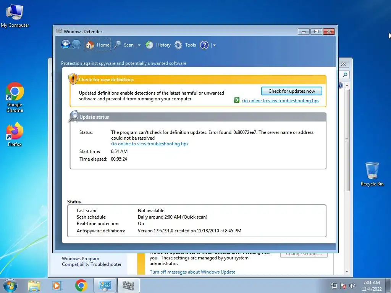Go back with the Defender back arrow
391x293 pixels.
pyautogui.click(x=66, y=45)
